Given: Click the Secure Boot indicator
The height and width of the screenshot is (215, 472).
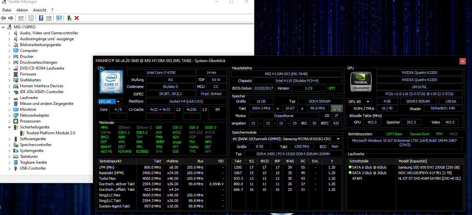Looking at the screenshot, I should click(x=420, y=134).
